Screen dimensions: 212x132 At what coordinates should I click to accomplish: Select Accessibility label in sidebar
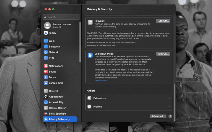pos(56,102)
